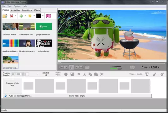Switch to the Transitions tab

click(27, 10)
